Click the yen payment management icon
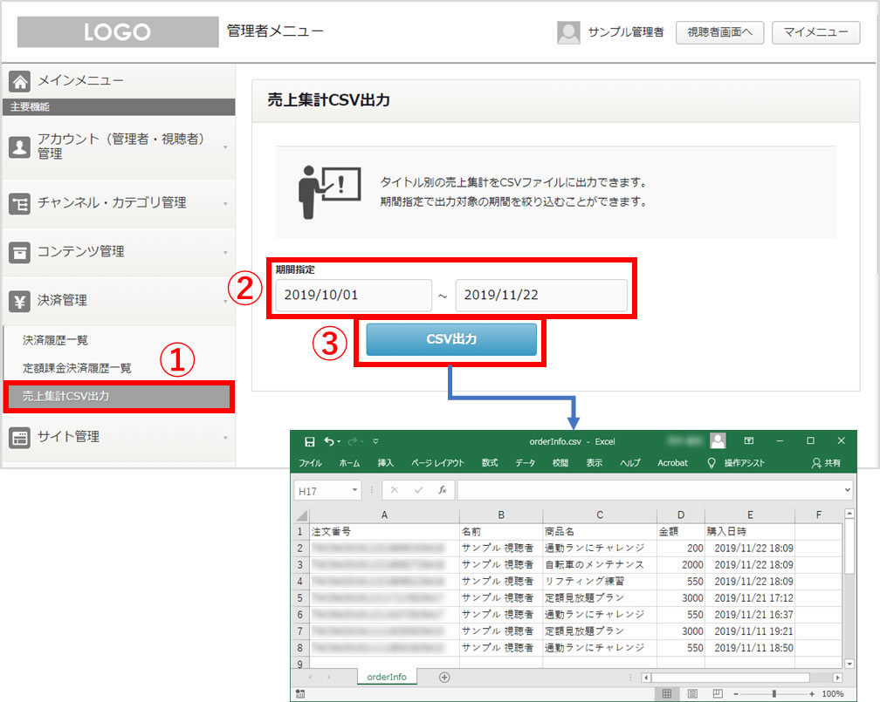This screenshot has width=880, height=702. (x=19, y=301)
